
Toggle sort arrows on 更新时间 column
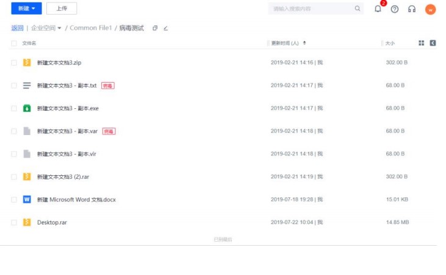tap(304, 43)
